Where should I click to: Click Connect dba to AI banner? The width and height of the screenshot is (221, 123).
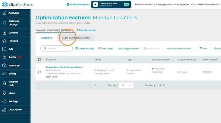coord(111,5)
